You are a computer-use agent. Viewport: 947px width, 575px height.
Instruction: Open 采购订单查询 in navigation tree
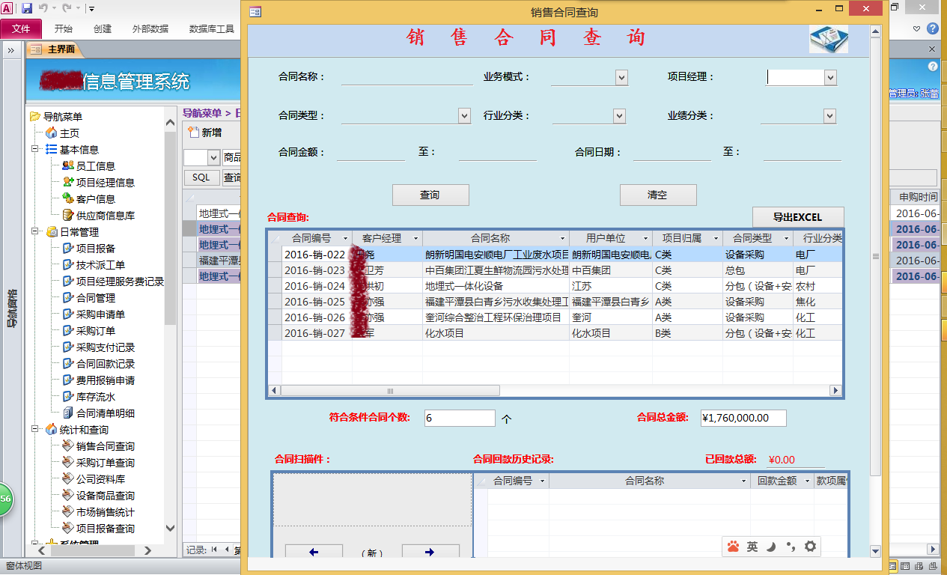pos(105,462)
